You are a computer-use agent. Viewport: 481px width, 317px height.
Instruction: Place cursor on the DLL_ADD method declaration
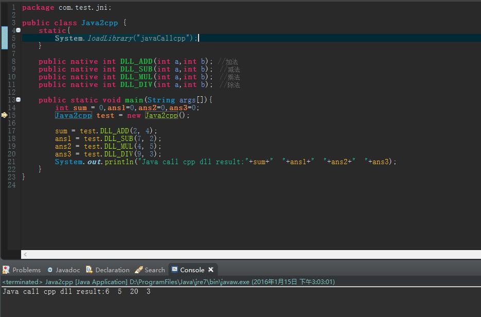click(136, 61)
